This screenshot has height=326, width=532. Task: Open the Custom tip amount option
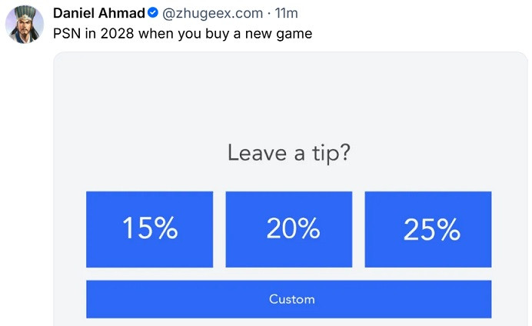click(289, 299)
